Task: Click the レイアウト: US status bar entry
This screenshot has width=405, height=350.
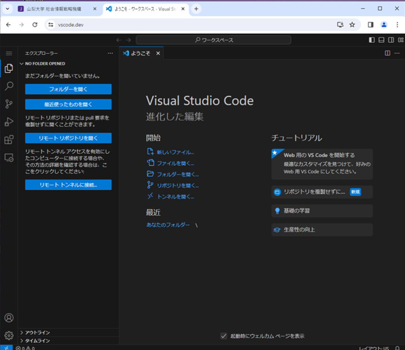Action: coord(374,348)
